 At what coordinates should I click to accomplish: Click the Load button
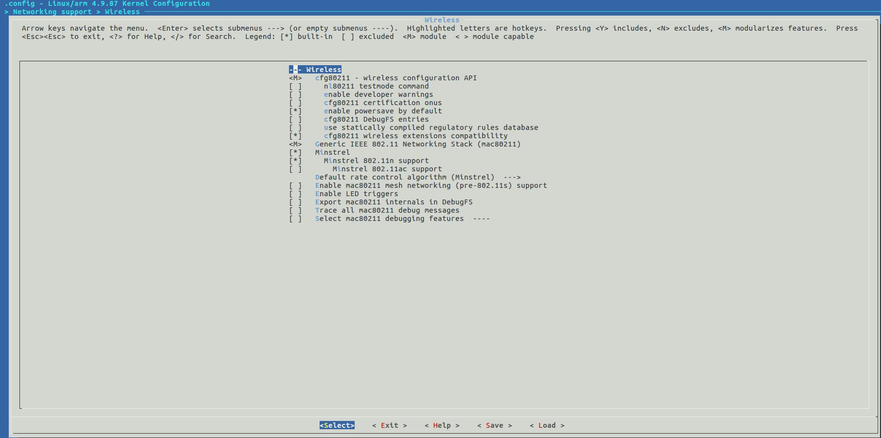547,425
